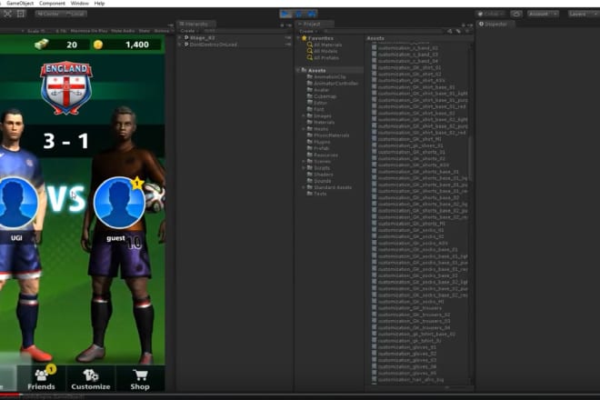Select the Scale tool icon
This screenshot has height=400, width=600.
point(7,14)
